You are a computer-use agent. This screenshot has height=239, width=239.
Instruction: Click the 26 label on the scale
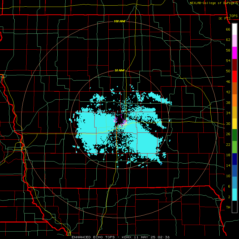228,134
